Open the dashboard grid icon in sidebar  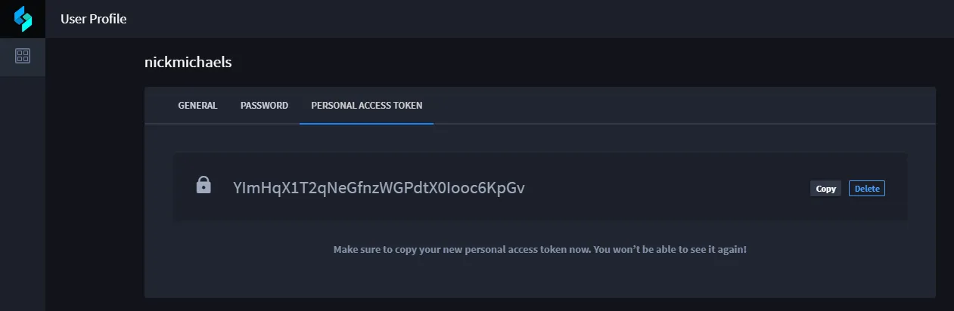click(23, 57)
